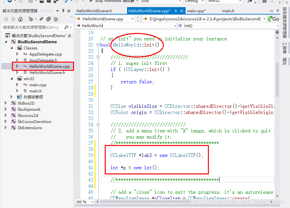Open the 工具箱 side tab
The height and width of the screenshot is (208, 290).
click(x=285, y=48)
